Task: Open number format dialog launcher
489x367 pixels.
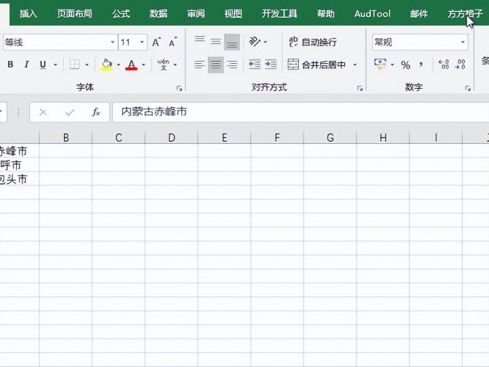Action: [468, 88]
